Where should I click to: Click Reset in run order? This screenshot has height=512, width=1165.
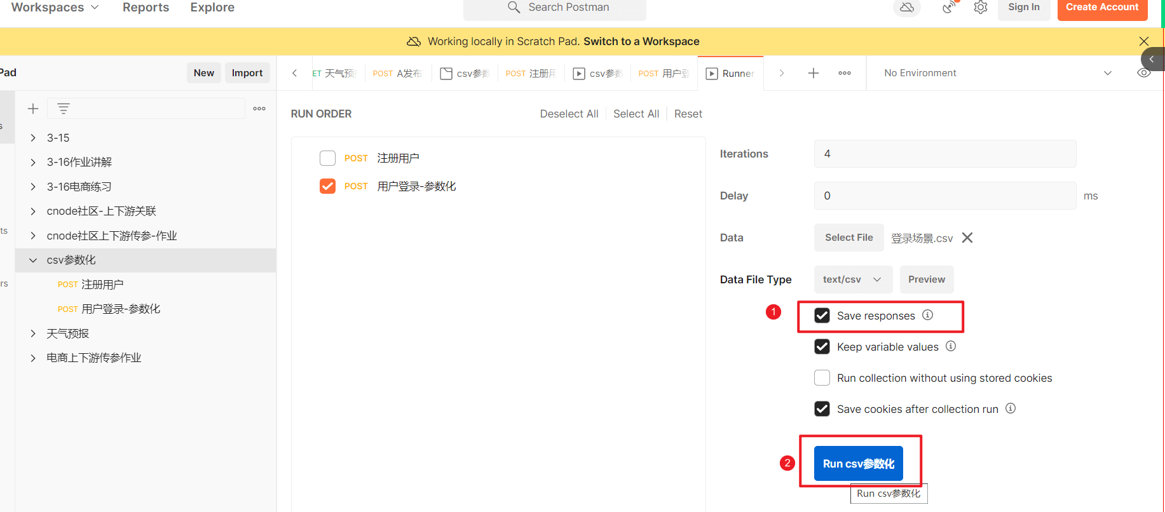pyautogui.click(x=688, y=114)
